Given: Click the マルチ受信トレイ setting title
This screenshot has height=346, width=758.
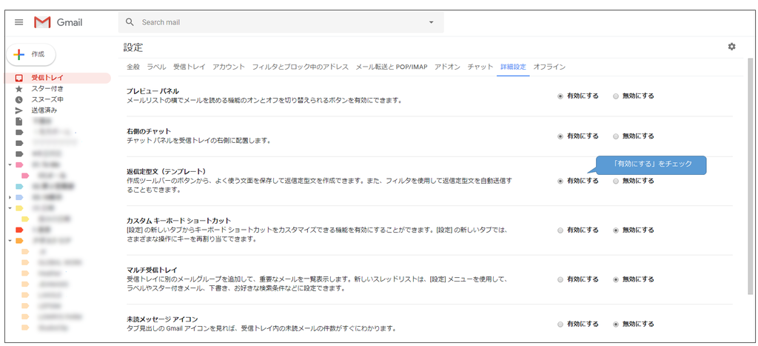Looking at the screenshot, I should tap(152, 270).
